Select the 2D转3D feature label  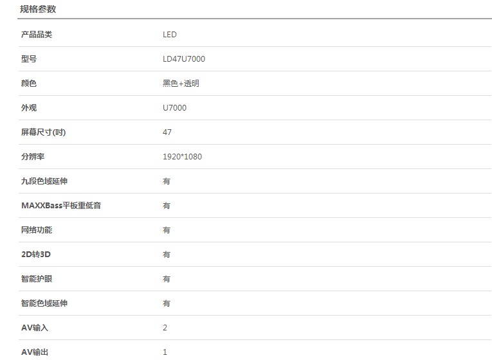pyautogui.click(x=36, y=255)
